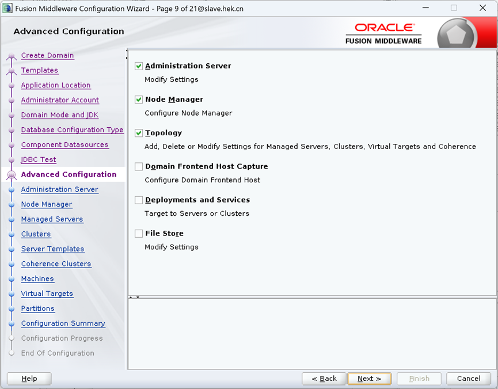
Task: Proceed with the Next button
Action: coord(370,379)
